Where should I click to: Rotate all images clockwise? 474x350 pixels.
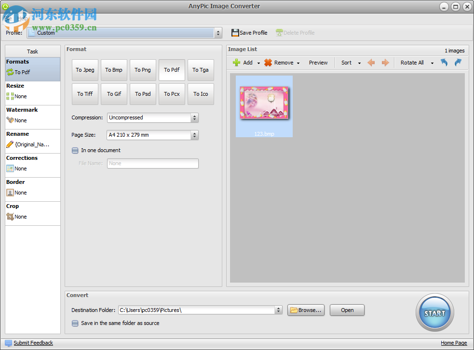(x=457, y=63)
